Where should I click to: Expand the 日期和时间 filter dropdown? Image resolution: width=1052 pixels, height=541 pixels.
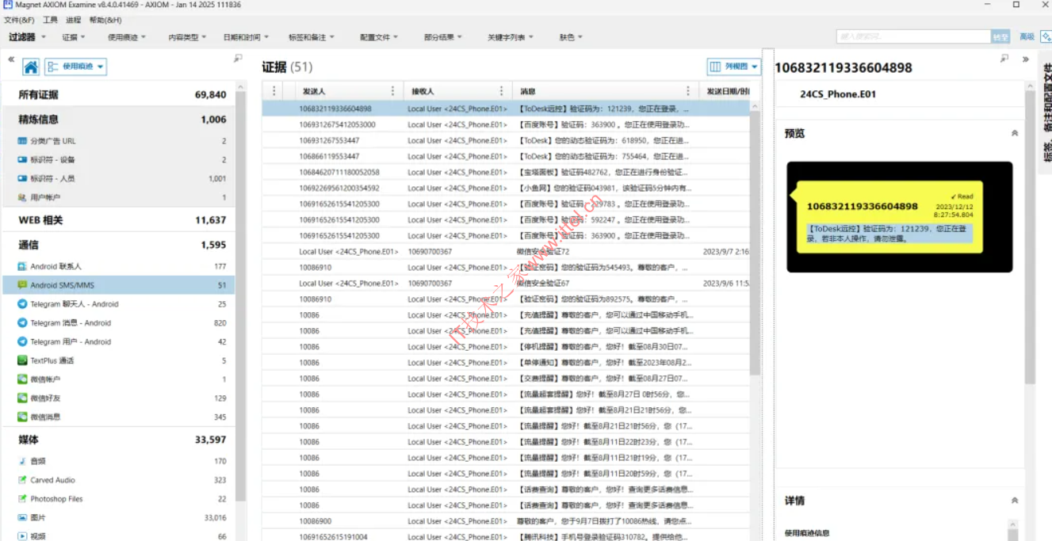[246, 37]
